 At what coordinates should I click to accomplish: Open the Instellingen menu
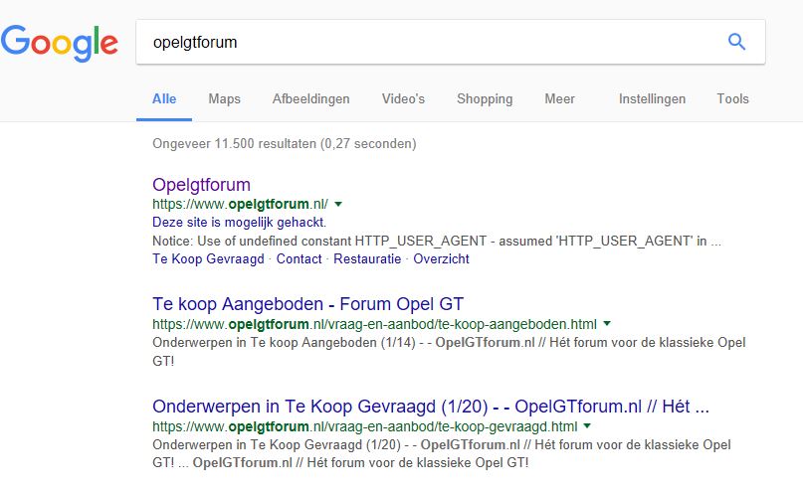coord(652,99)
